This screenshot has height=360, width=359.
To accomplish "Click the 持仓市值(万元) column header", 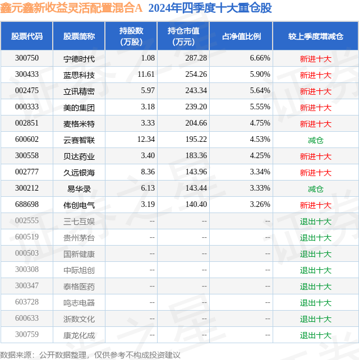I will tap(183, 36).
